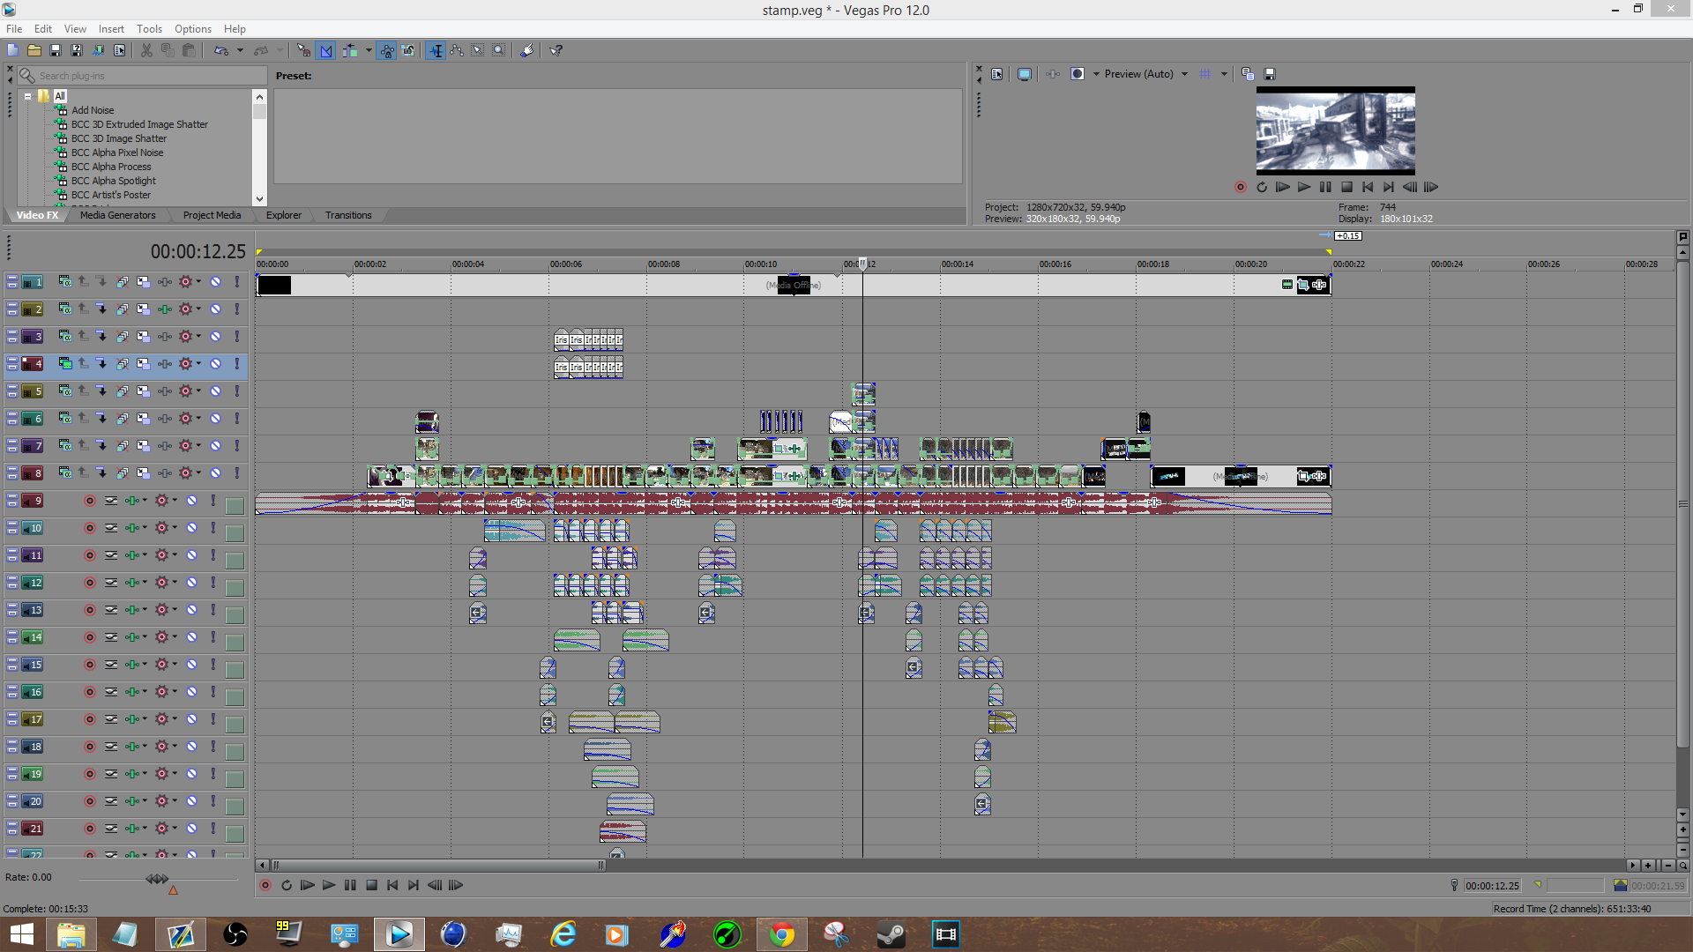The image size is (1693, 952).
Task: Open the undo history dropdown arrow
Action: [x=240, y=50]
